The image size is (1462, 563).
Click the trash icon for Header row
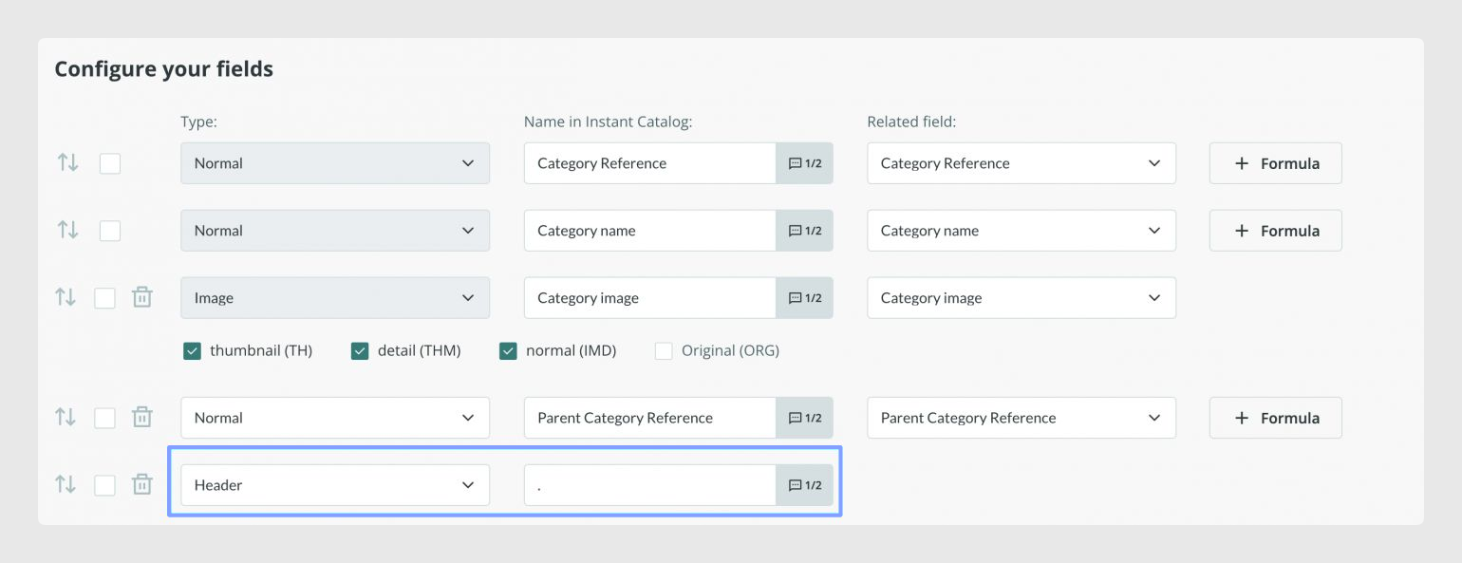141,484
